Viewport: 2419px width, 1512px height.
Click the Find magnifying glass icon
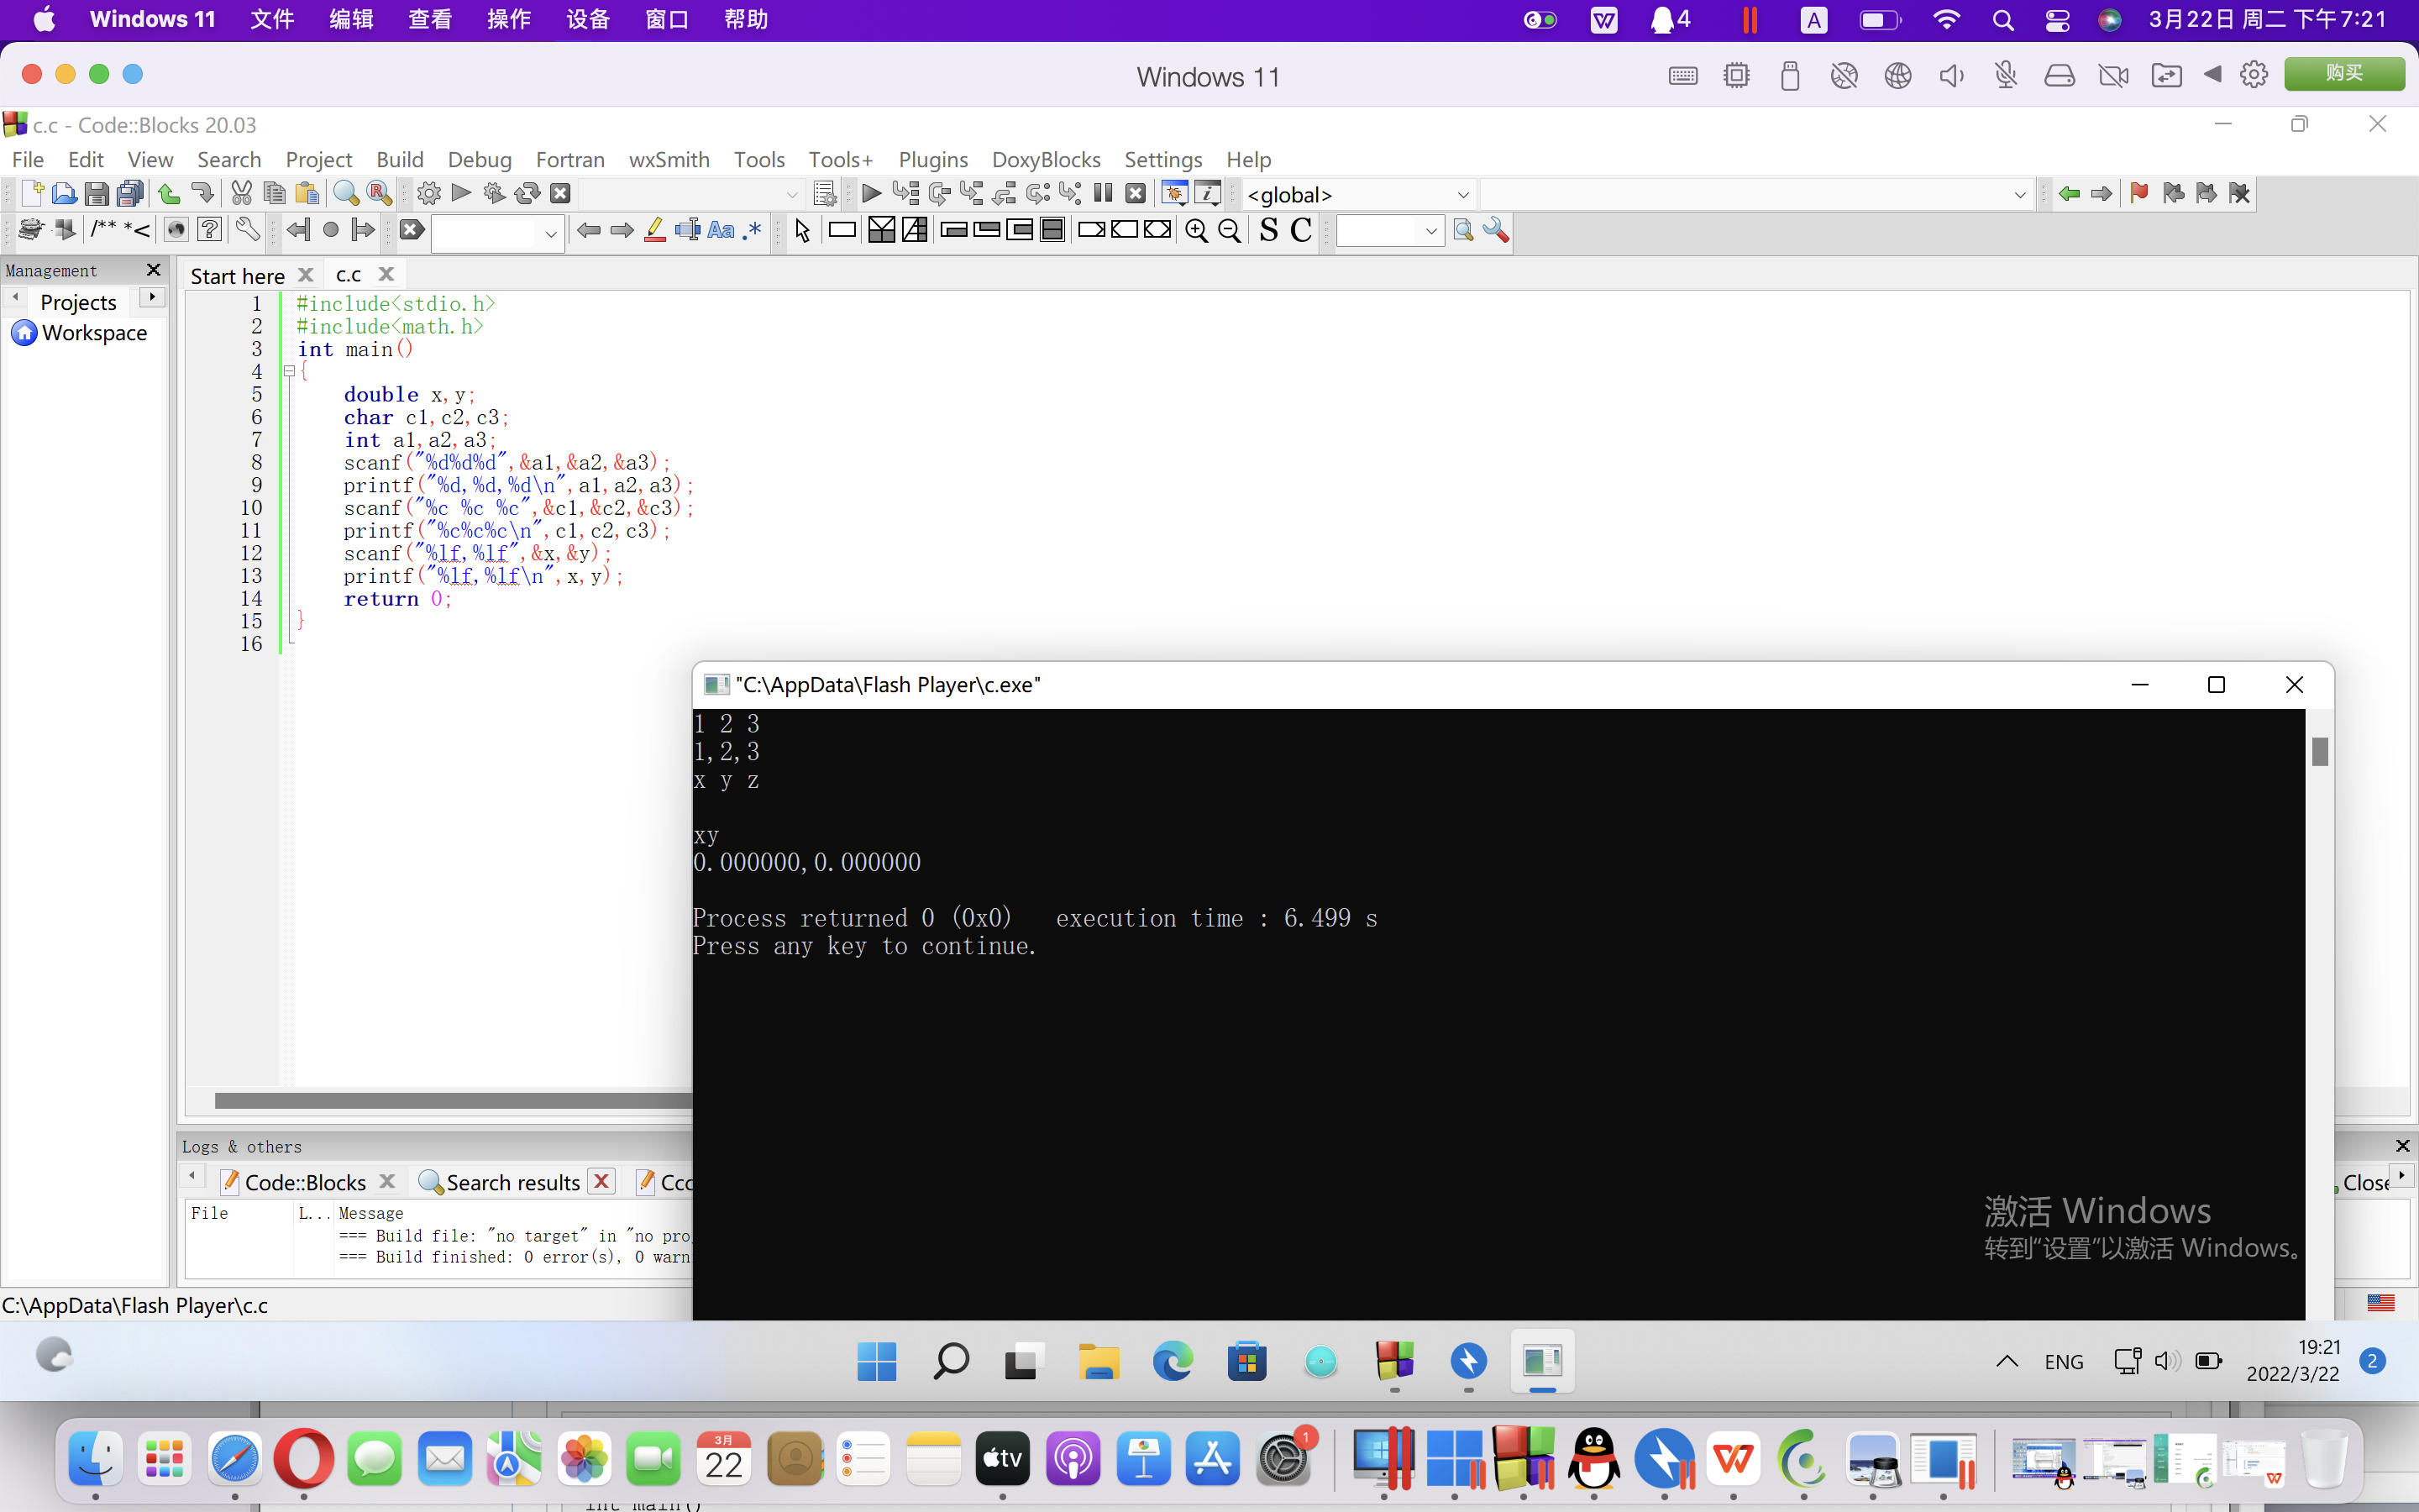(346, 194)
